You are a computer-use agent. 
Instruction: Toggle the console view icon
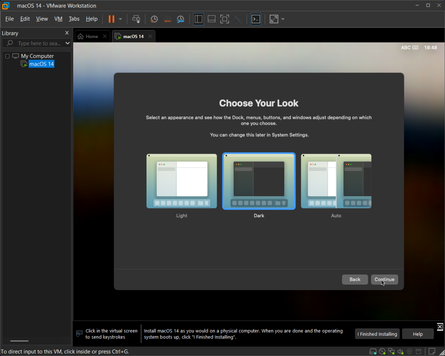(256, 19)
